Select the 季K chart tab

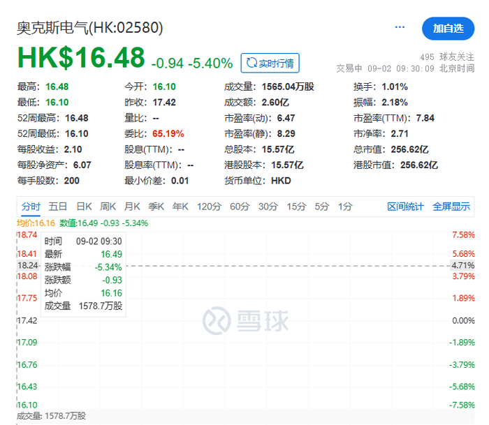click(x=156, y=207)
